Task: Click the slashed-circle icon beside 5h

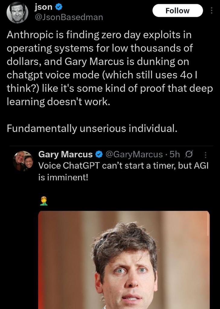Action: pyautogui.click(x=187, y=154)
